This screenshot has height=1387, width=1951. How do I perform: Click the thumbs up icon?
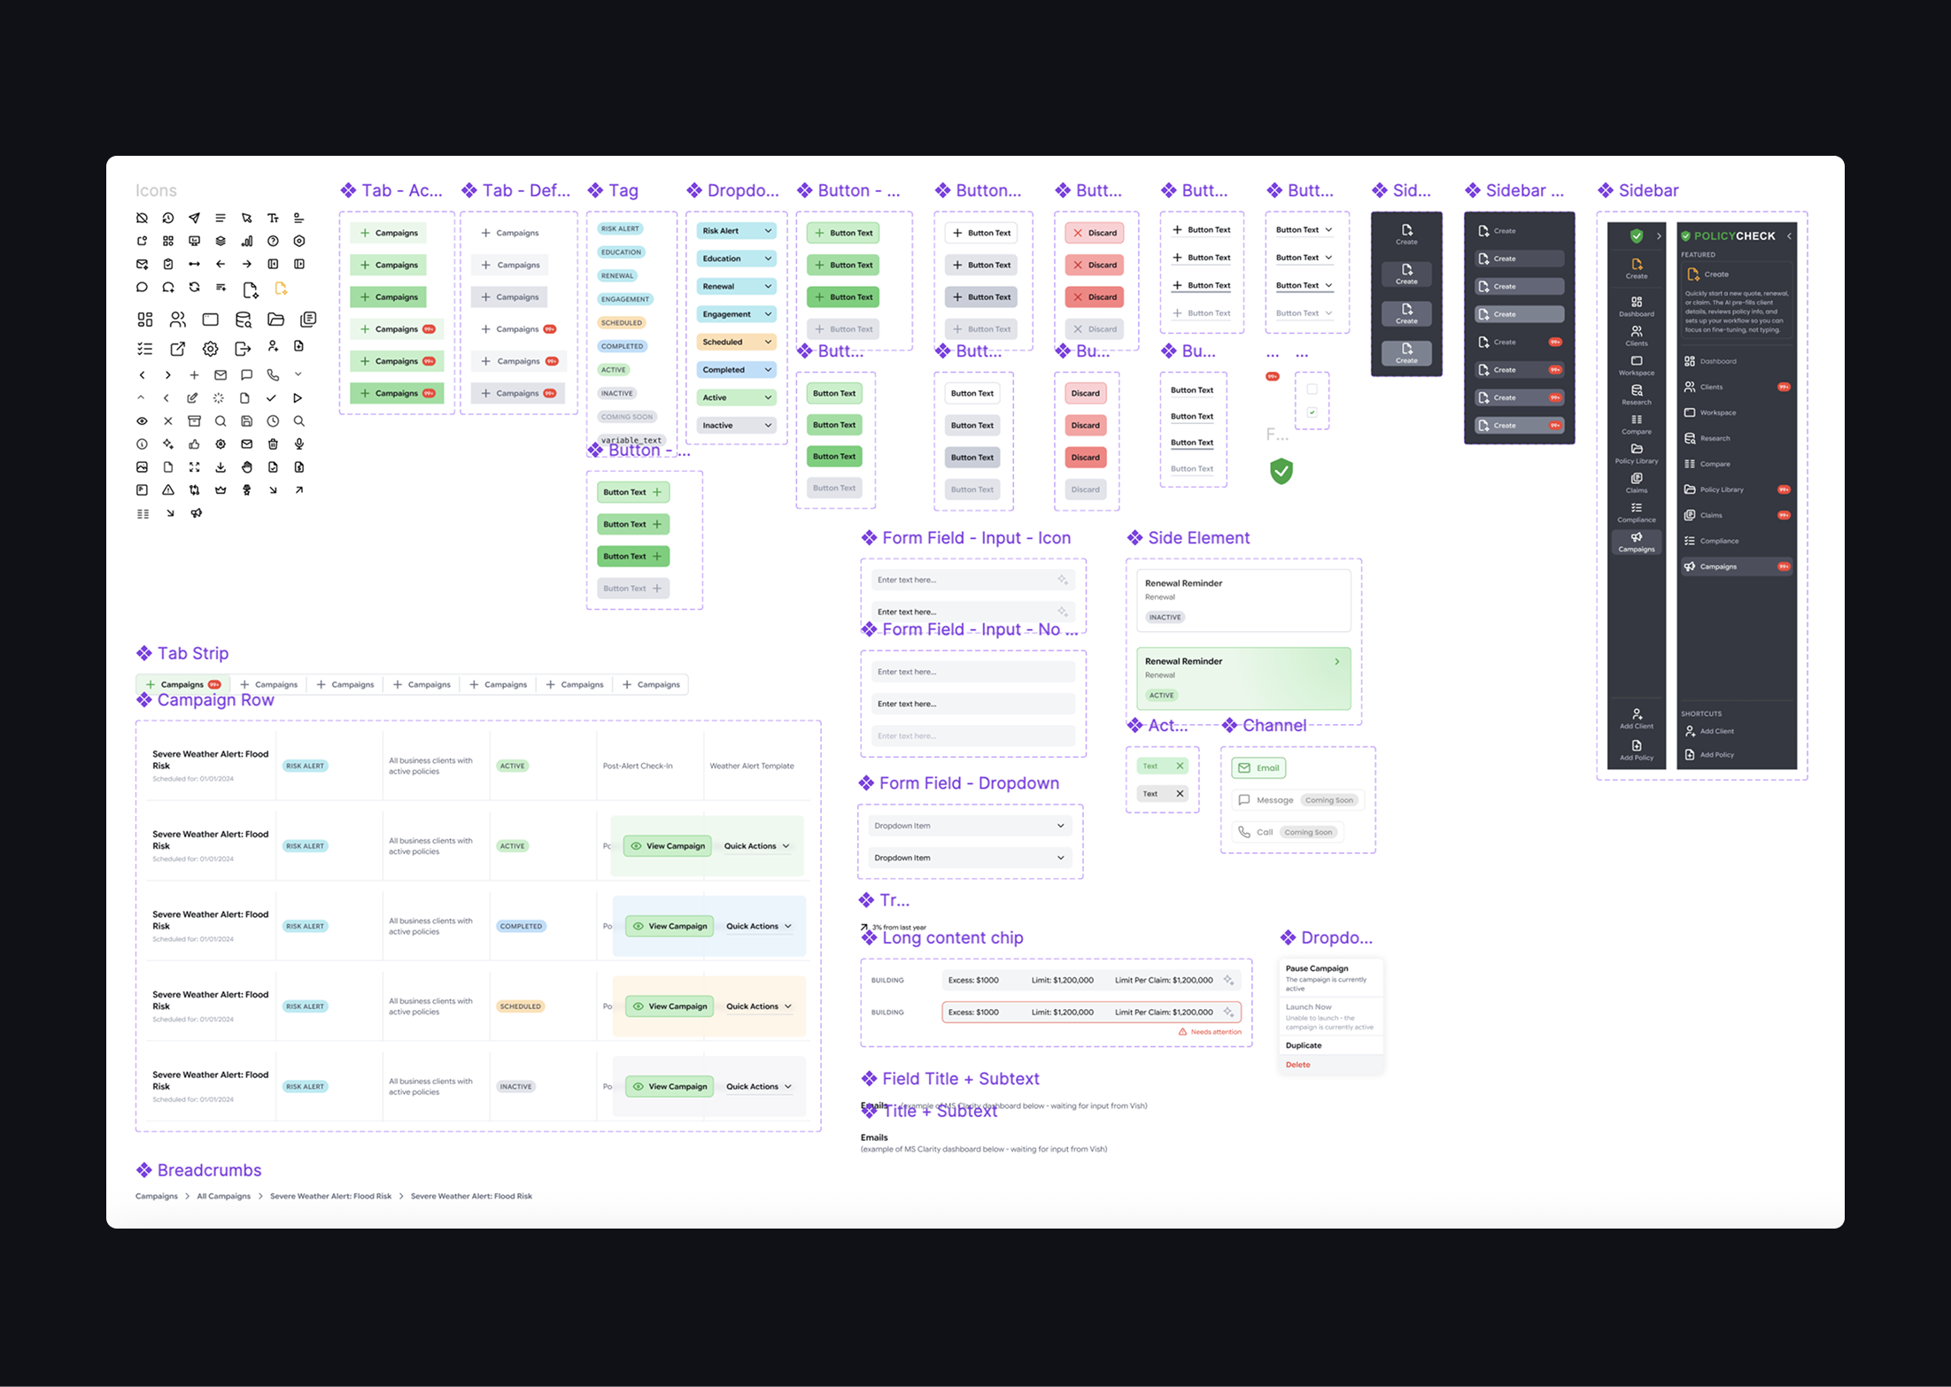click(194, 444)
